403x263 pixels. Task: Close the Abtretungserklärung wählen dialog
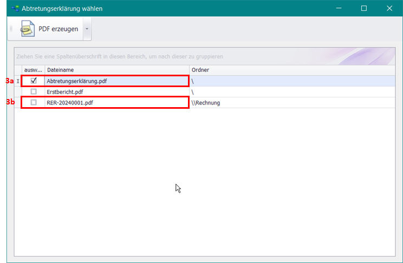coord(389,8)
